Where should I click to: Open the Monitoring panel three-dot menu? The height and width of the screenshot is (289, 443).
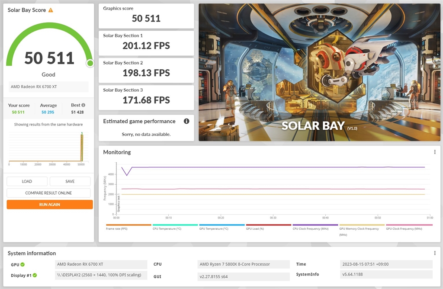tap(434, 152)
